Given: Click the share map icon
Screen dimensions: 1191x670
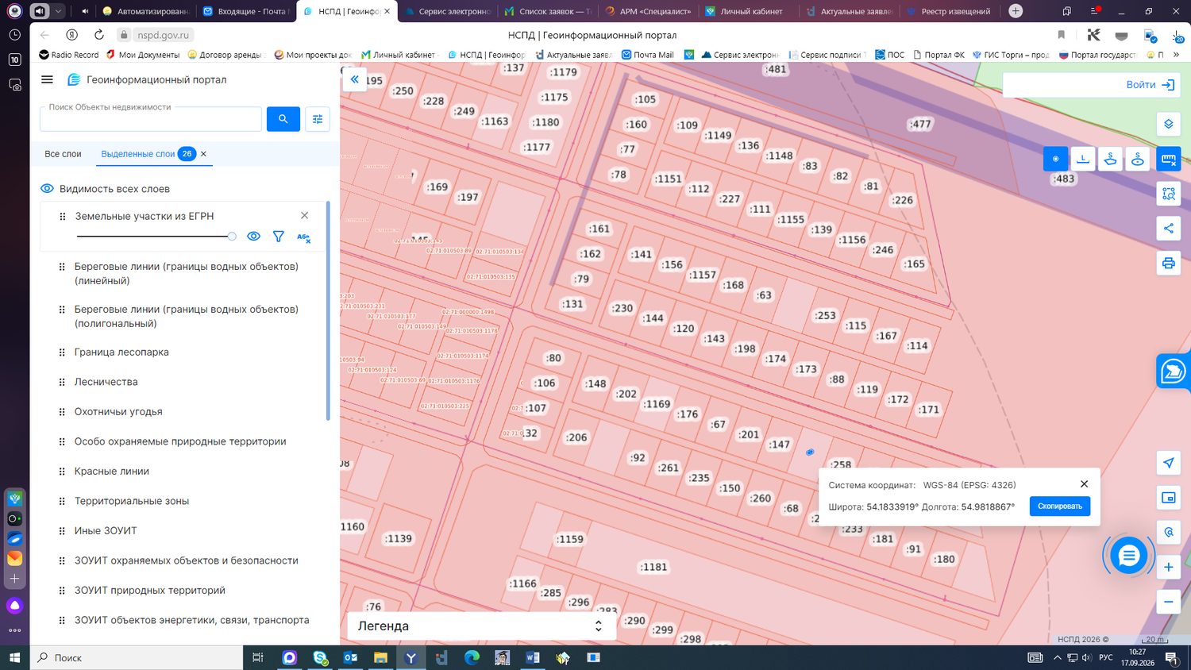Looking at the screenshot, I should (x=1168, y=229).
